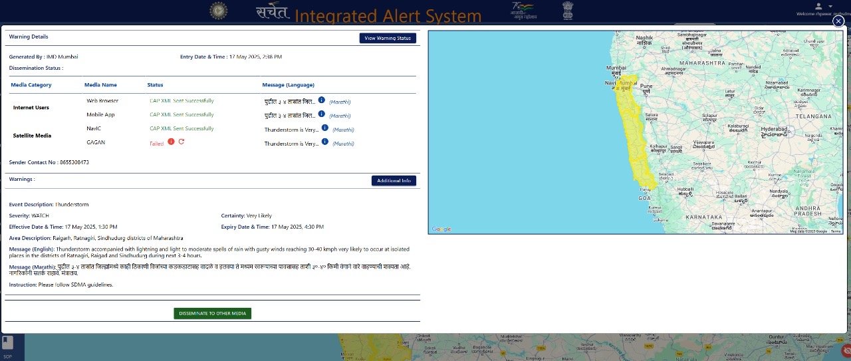Click Disseminate to Other Media button
Viewport: 851px width, 361px height.
click(x=213, y=313)
